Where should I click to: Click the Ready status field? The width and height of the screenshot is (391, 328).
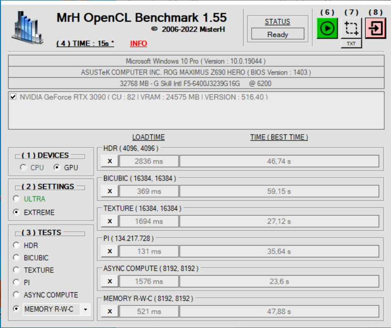[277, 34]
